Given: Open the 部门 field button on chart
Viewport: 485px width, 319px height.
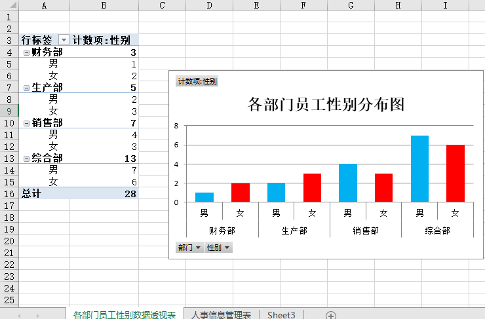Looking at the screenshot, I should click(189, 248).
